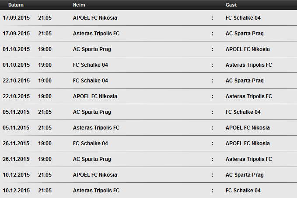Click the Heim column header
The height and width of the screenshot is (198, 297).
tap(79, 5)
